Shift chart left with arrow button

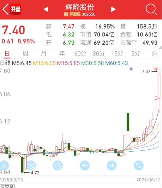[85, 166]
